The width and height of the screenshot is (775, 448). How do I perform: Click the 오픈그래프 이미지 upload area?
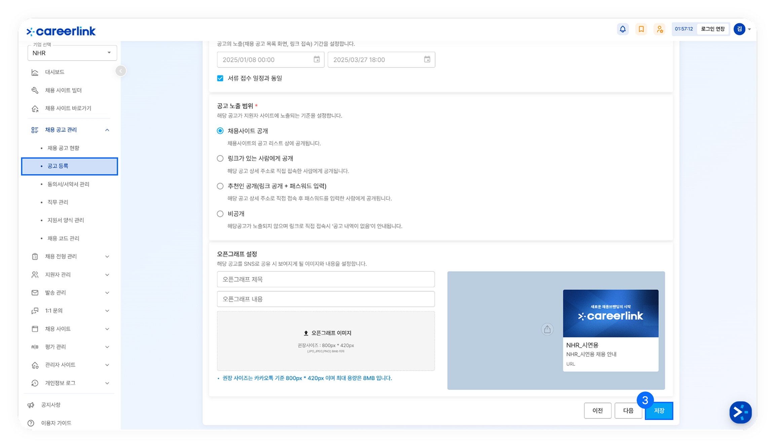pyautogui.click(x=326, y=341)
